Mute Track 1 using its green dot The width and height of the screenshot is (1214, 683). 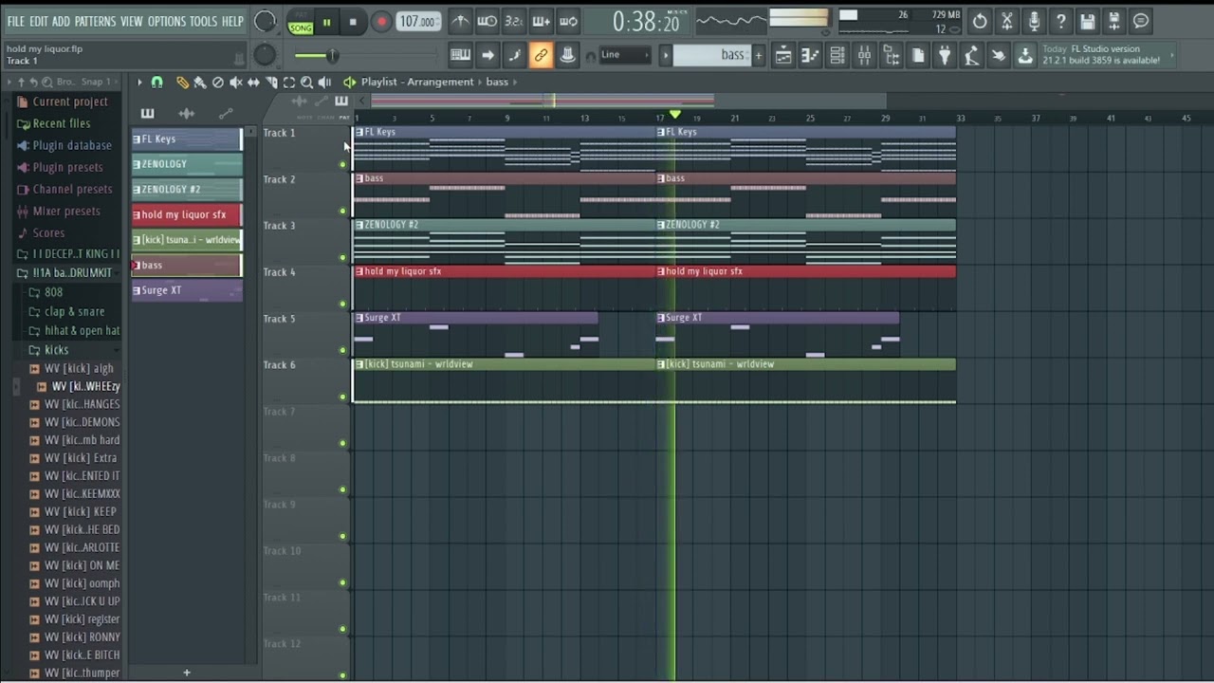[342, 165]
